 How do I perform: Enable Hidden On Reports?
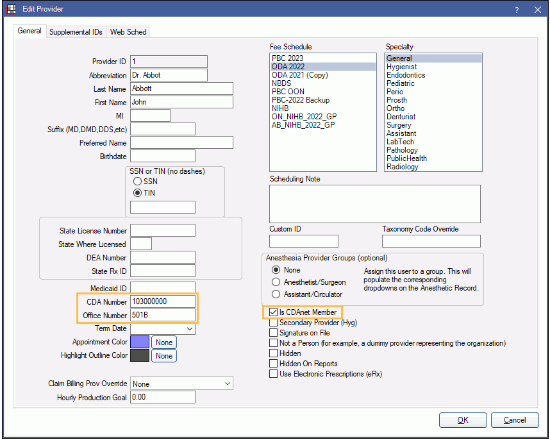[273, 363]
